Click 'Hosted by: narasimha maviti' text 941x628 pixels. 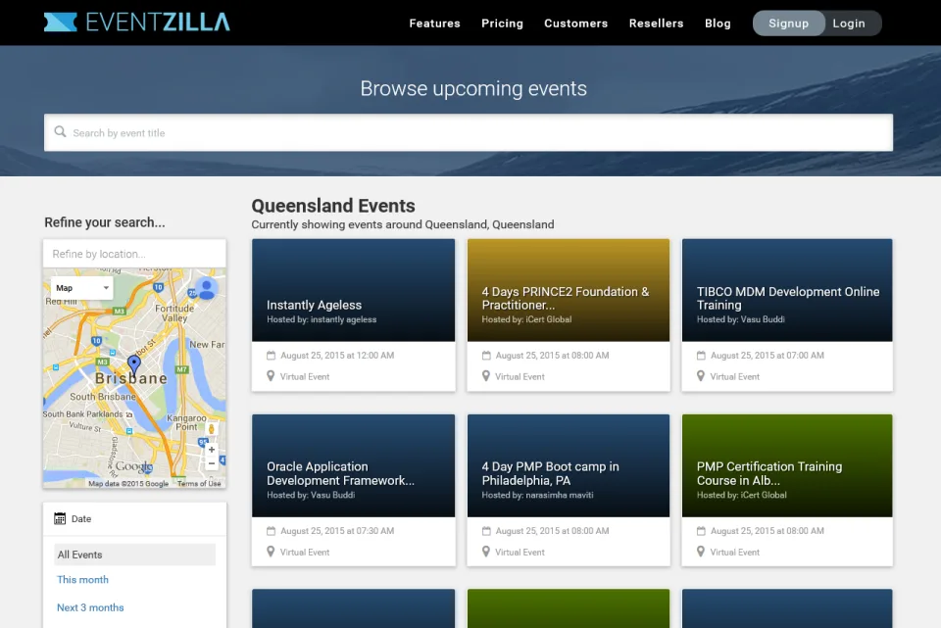(x=537, y=495)
